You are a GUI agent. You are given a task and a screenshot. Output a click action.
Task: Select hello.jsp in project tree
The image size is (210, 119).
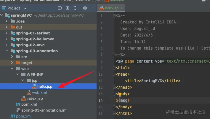tap(48, 86)
